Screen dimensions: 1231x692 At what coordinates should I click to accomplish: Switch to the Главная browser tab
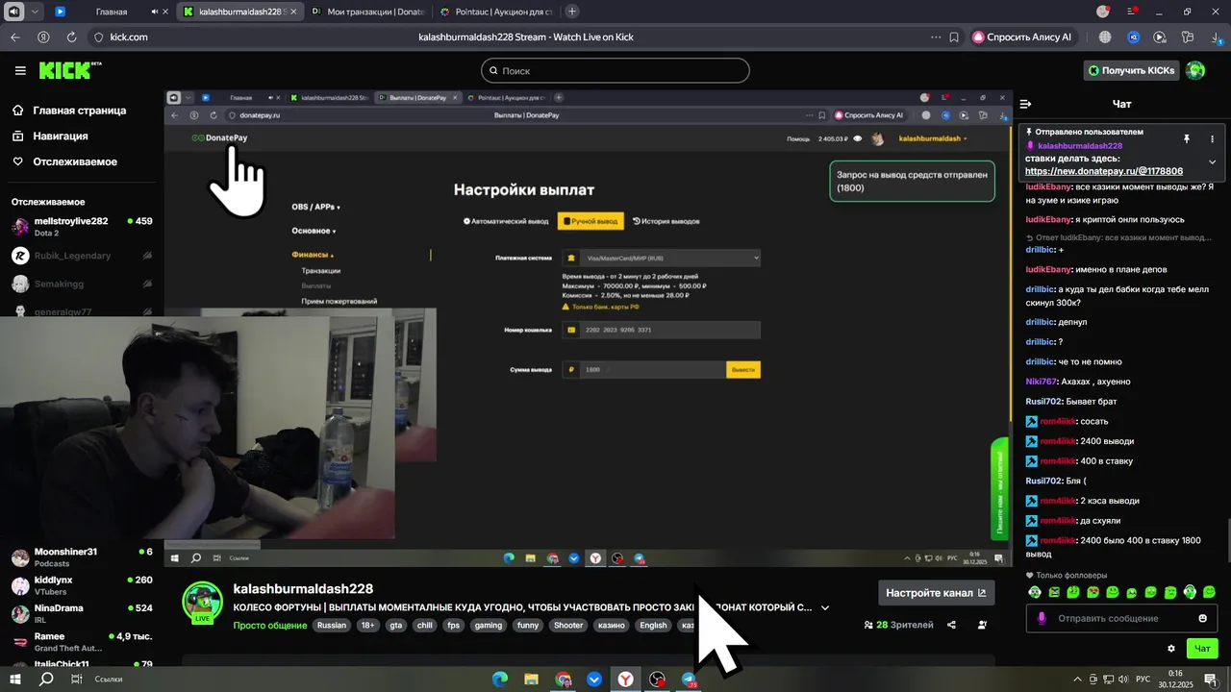point(112,12)
